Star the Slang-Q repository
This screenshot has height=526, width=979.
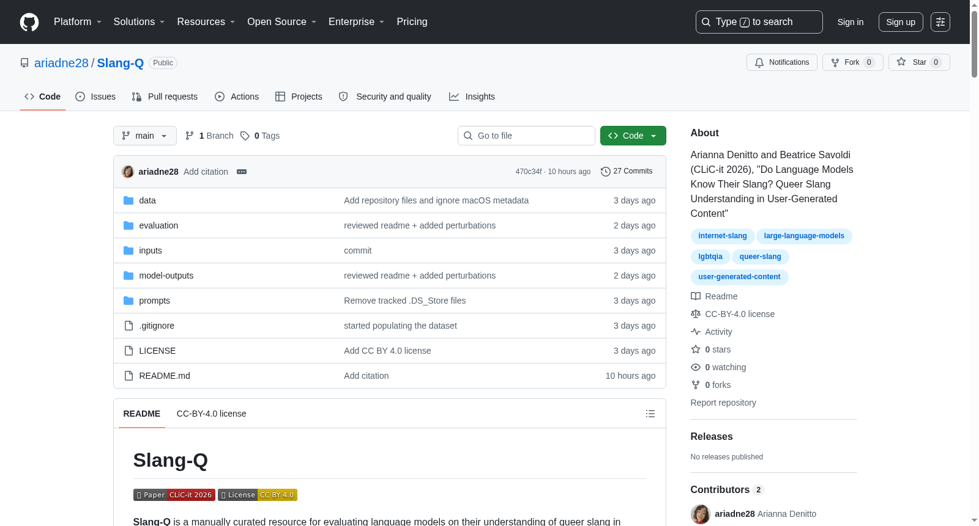point(919,62)
